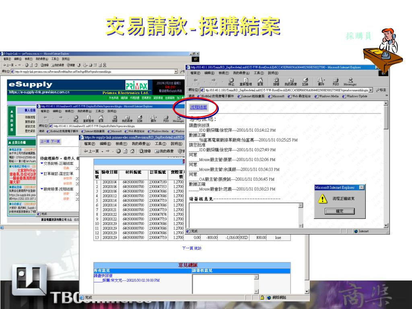This screenshot has height=309, width=412.
Task: Click 停止 icon in the DisplayByStatus middle window
Action: tap(76, 119)
